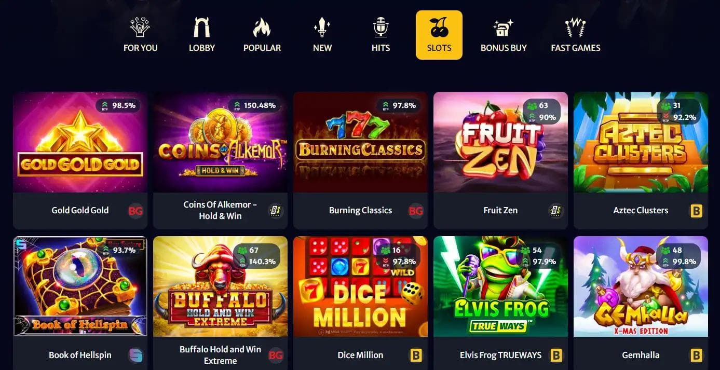Click the 150.48% RTP badge on Coins of Alkemor

(254, 105)
